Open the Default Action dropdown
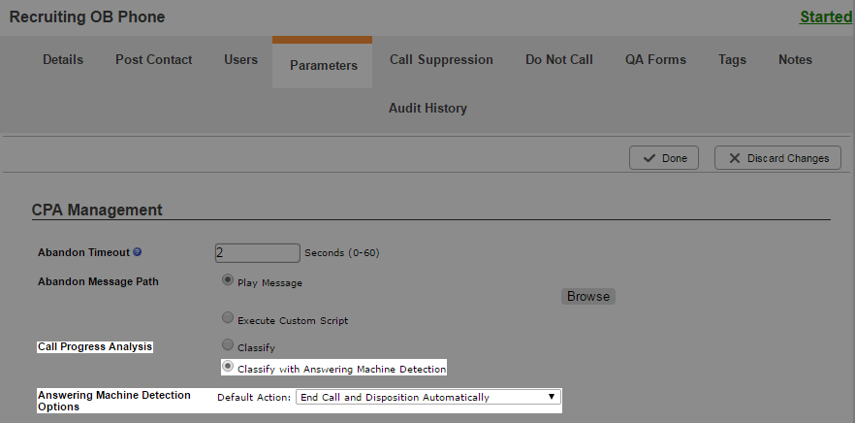Viewport: 855px width, 423px height. 428,397
